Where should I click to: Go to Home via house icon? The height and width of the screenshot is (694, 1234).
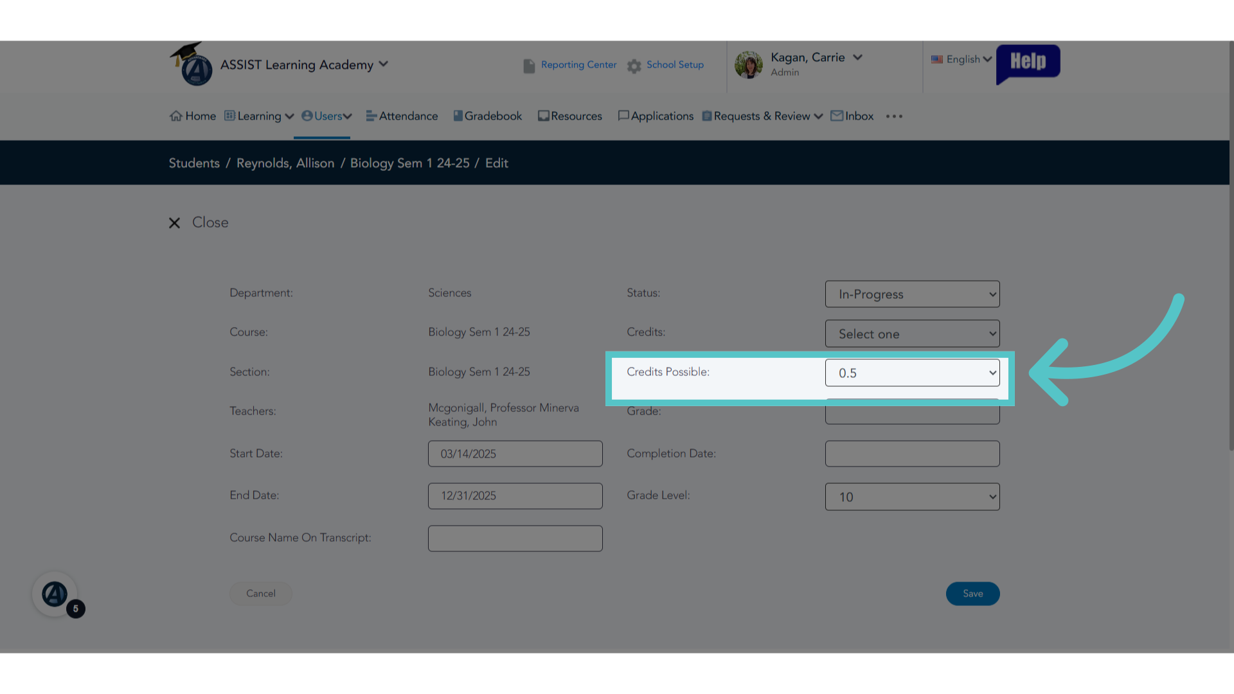pyautogui.click(x=175, y=116)
